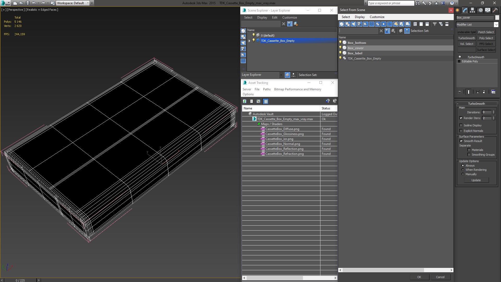Open the Motion command panel tab

pyautogui.click(x=480, y=10)
